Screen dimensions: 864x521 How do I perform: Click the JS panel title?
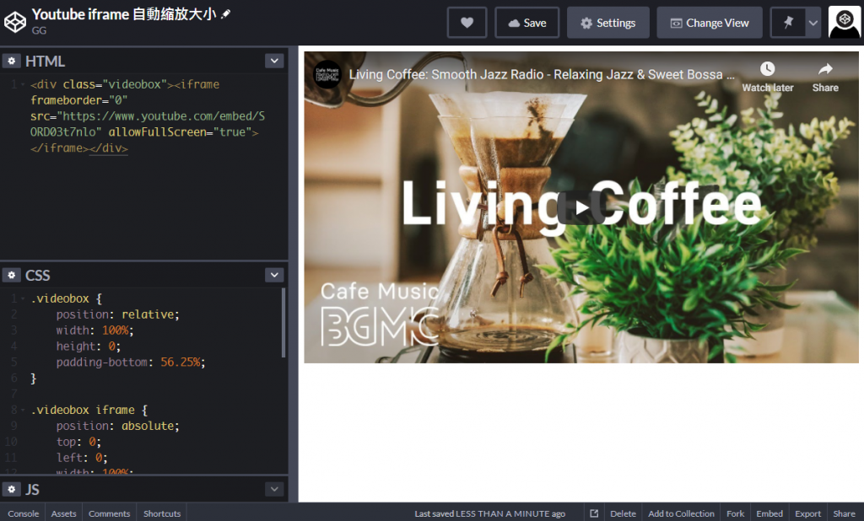pos(32,490)
